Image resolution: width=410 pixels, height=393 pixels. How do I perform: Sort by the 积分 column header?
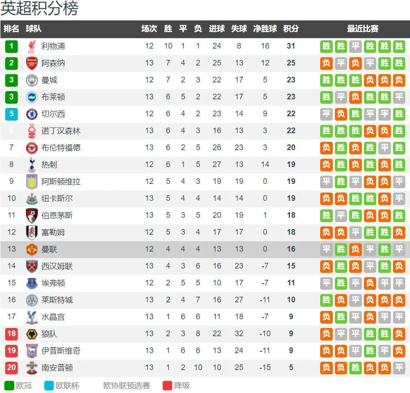[x=291, y=29]
